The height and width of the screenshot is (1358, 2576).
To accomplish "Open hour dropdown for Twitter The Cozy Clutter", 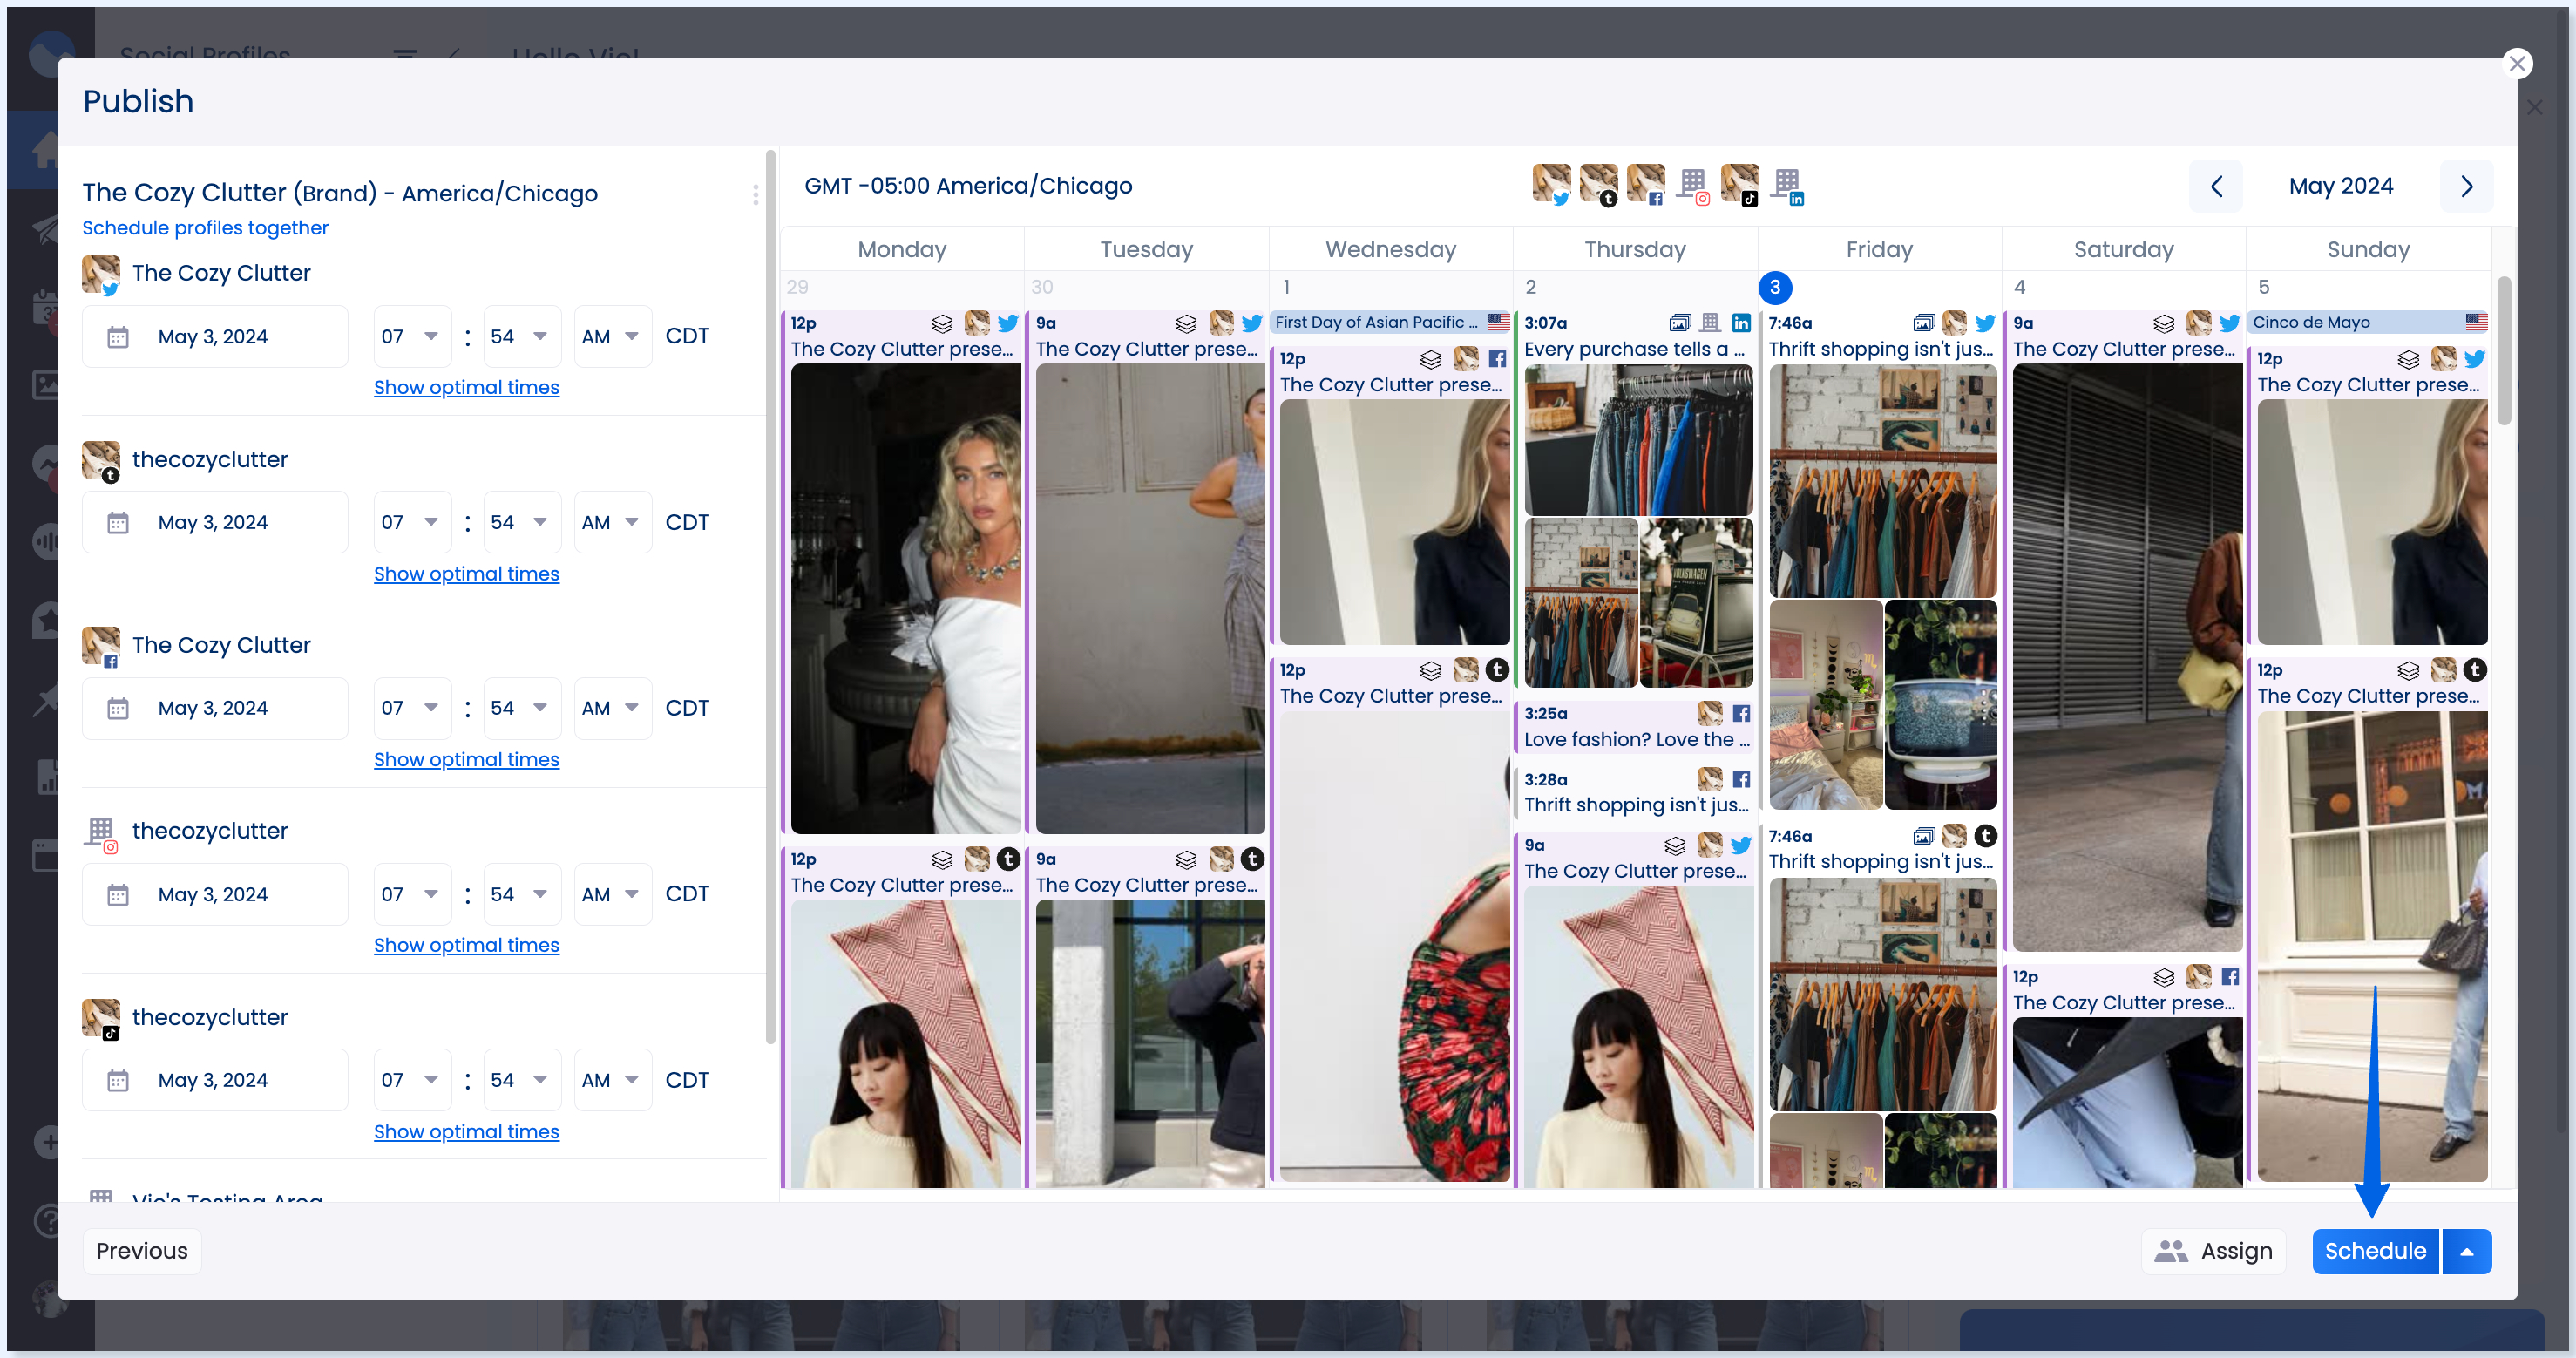I will [411, 337].
